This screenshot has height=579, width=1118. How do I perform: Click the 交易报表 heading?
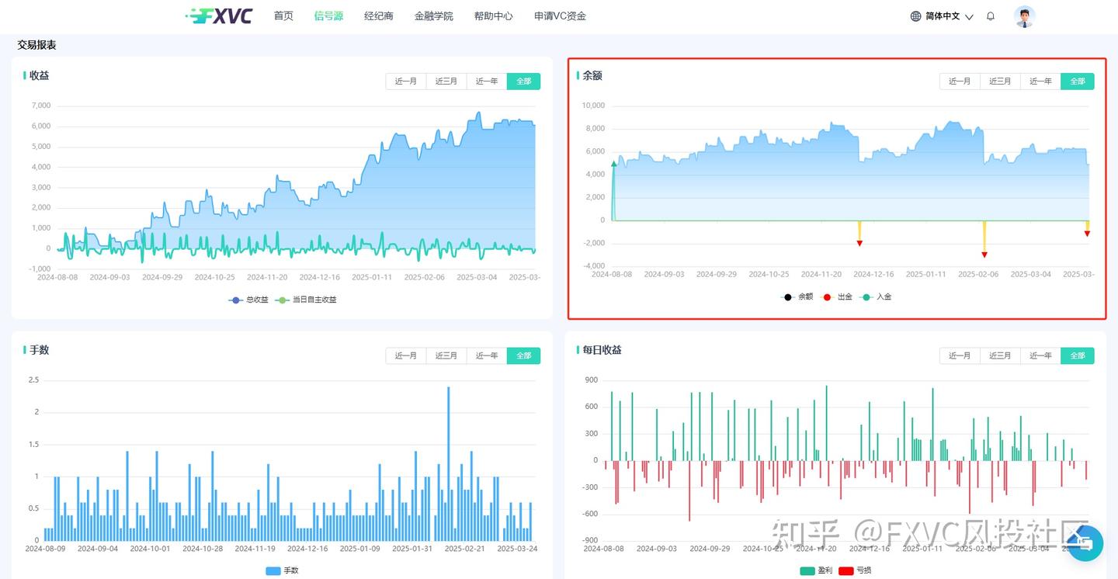[36, 45]
